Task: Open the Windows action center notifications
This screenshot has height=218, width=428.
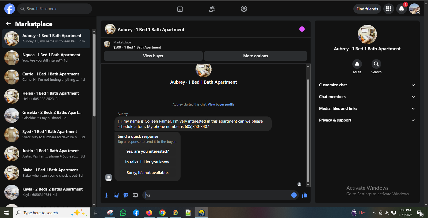Action: point(420,213)
